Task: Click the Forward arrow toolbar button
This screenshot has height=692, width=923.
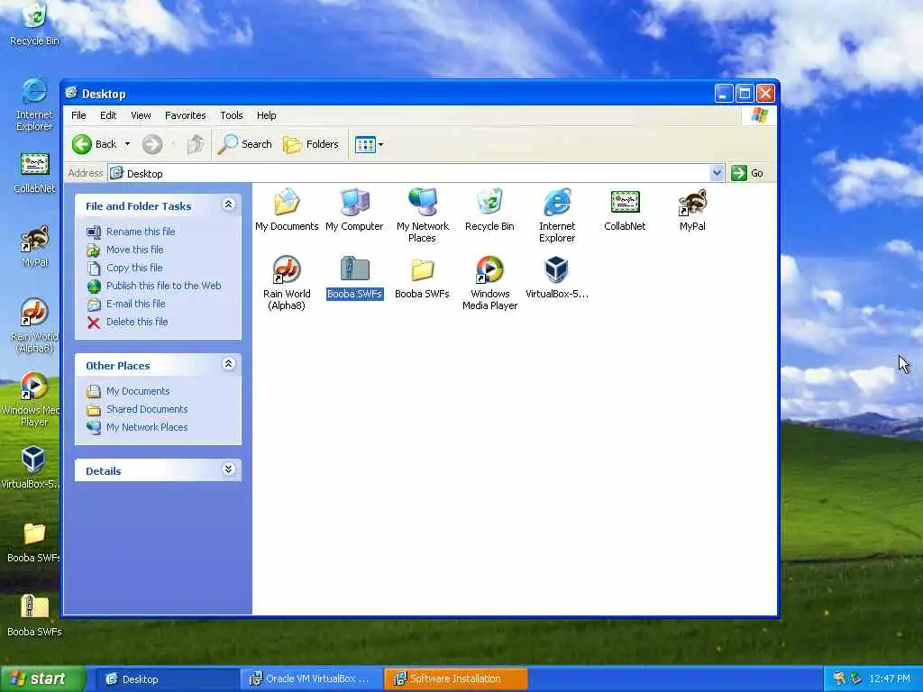Action: (151, 144)
